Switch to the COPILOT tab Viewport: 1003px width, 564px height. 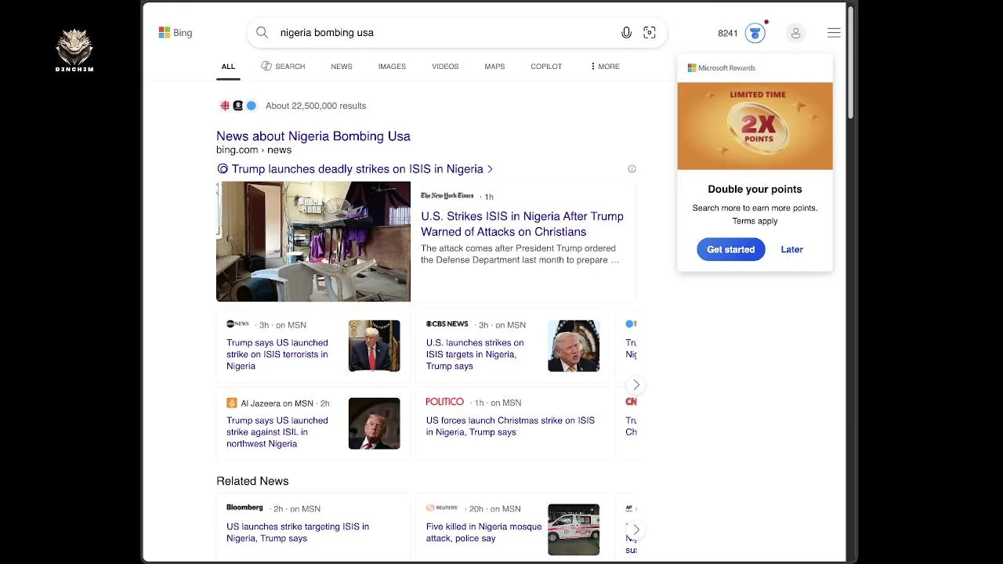[546, 67]
